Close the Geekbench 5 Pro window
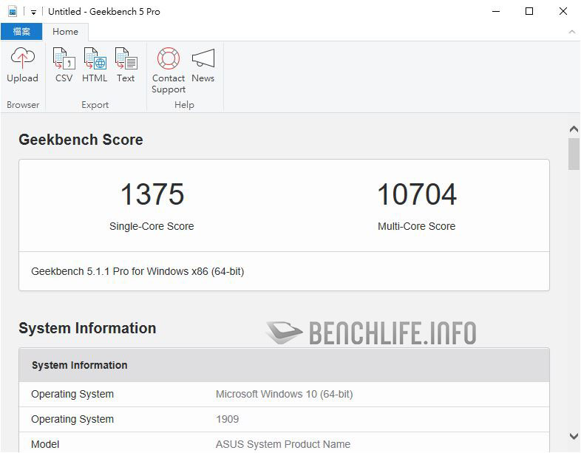The height and width of the screenshot is (453, 581). coord(563,12)
